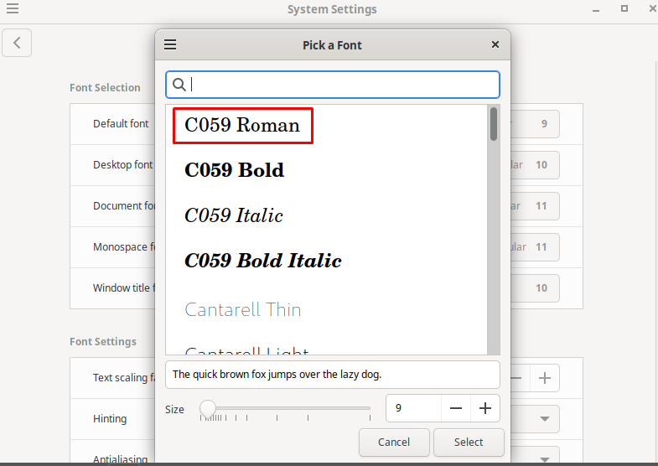Confirm font with the Select button
Viewport: 658px width, 466px height.
(x=469, y=442)
